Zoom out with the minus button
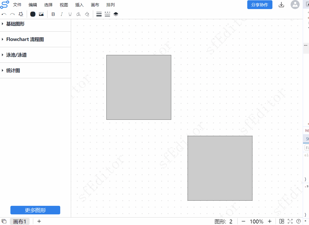 243,221
